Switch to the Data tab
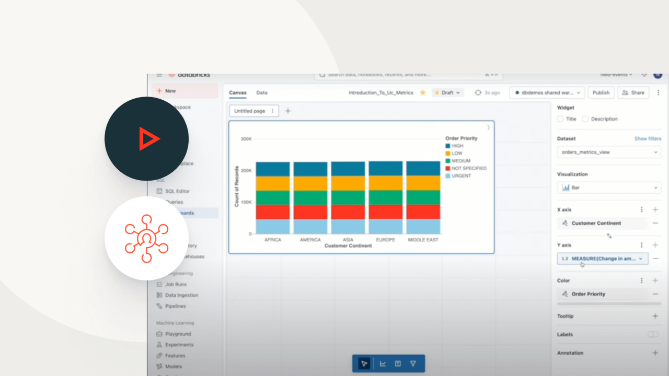The image size is (669, 376). tap(262, 92)
